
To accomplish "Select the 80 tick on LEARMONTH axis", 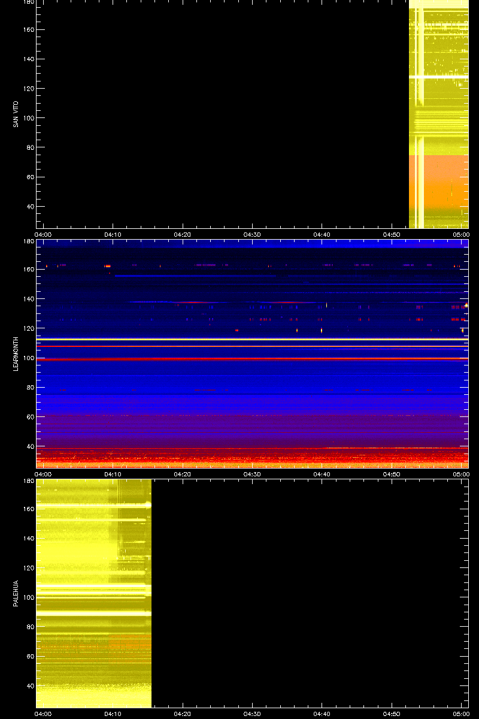I will [30, 387].
